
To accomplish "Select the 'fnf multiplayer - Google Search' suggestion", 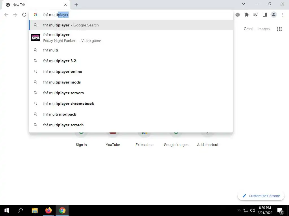I will 131,25.
